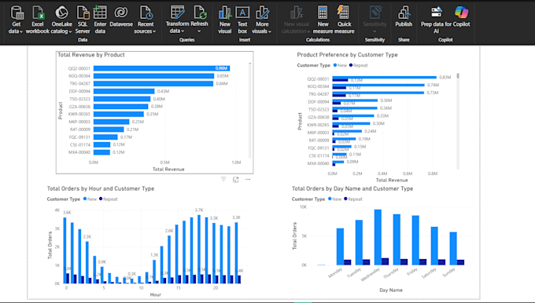535x303 pixels.
Task: Click the Hour axis title
Action: click(156, 294)
